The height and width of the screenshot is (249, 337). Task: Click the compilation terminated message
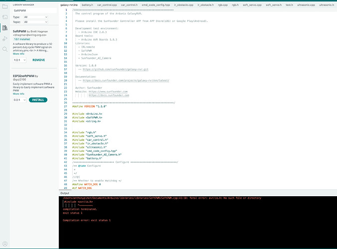80,209
